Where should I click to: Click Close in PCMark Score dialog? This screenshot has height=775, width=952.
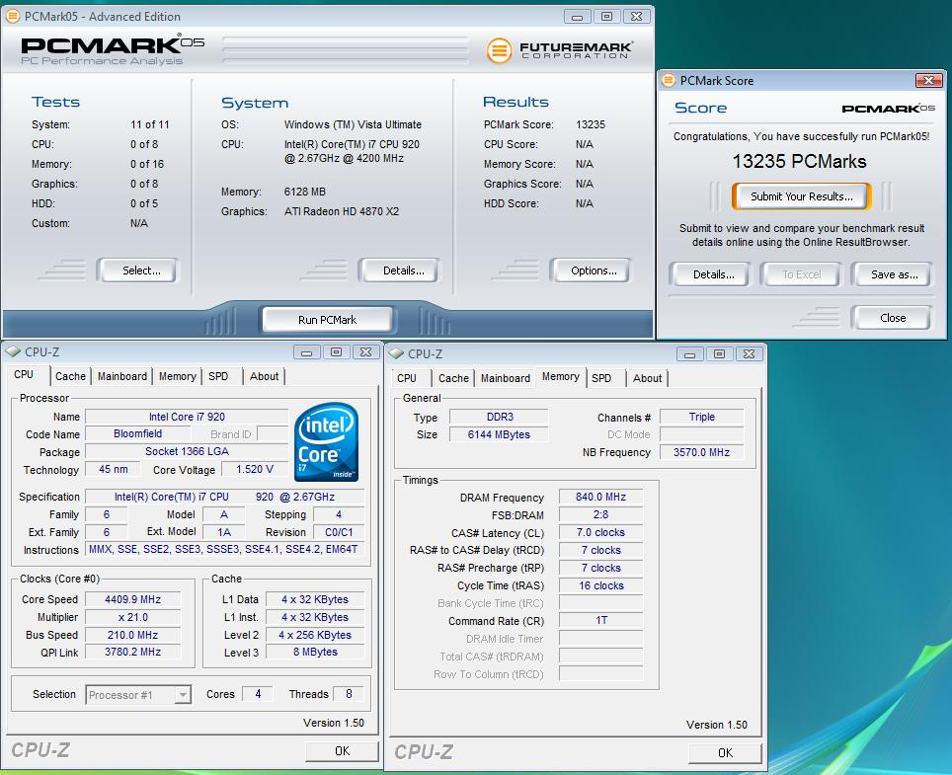coord(892,318)
